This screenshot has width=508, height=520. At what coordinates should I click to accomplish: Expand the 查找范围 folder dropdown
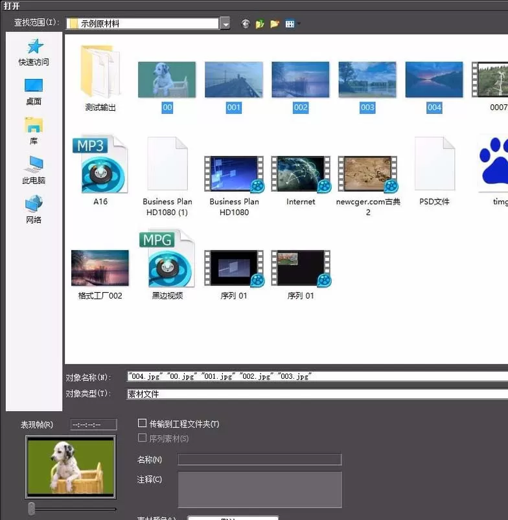tap(225, 23)
